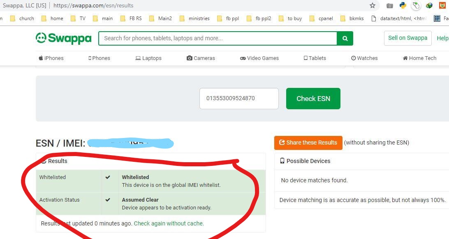449x239 pixels.
Task: Click the green search magnifier button
Action: [345, 39]
